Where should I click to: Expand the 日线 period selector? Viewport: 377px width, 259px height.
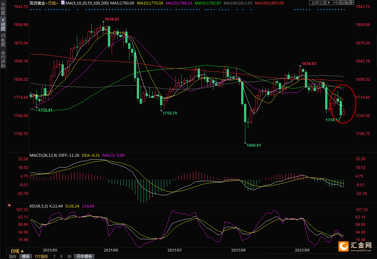click(x=17, y=251)
